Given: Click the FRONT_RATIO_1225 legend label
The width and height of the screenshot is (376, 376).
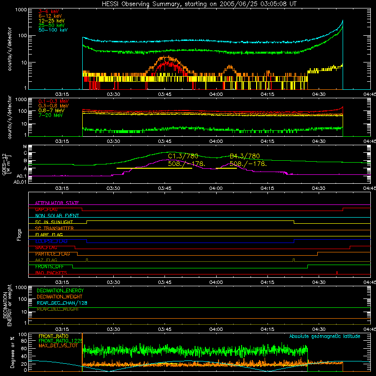Looking at the screenshot, I should 61,341.
